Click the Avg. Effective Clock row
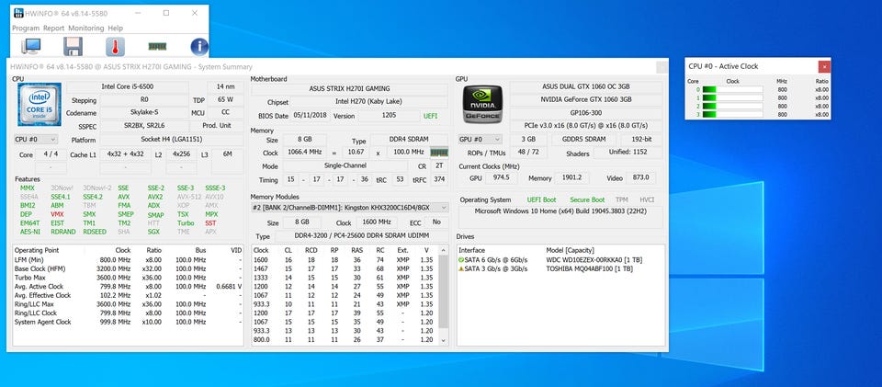The height and width of the screenshot is (387, 882). (x=129, y=295)
